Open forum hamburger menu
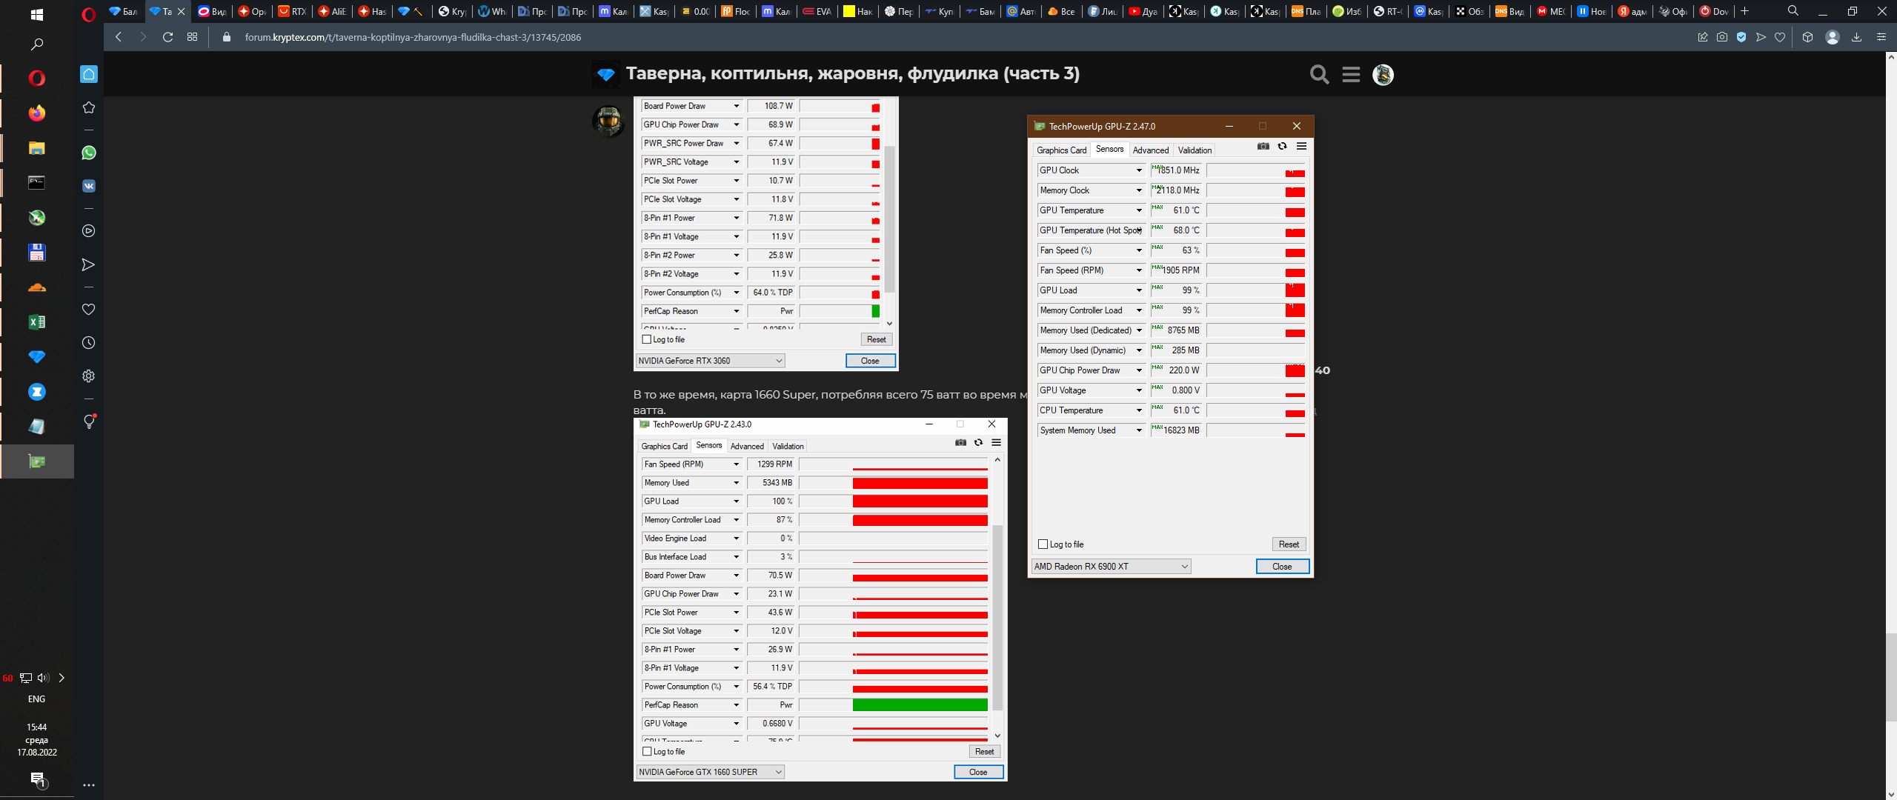Viewport: 1897px width, 800px height. pos(1351,74)
